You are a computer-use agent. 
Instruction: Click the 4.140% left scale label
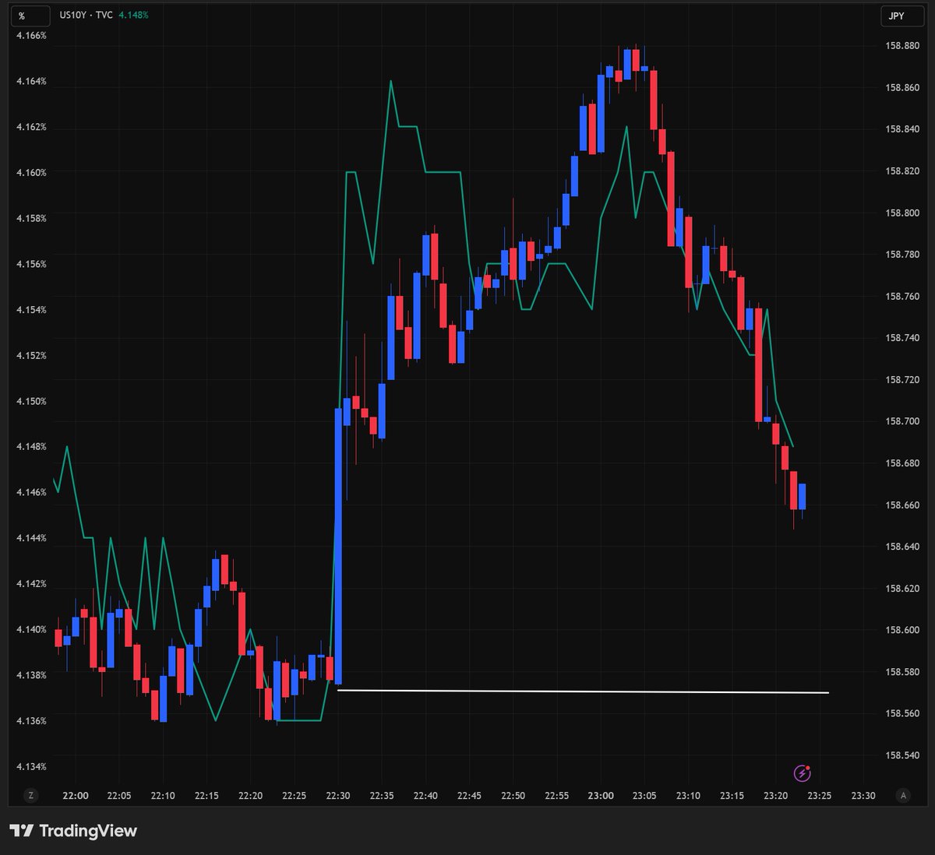pos(31,630)
